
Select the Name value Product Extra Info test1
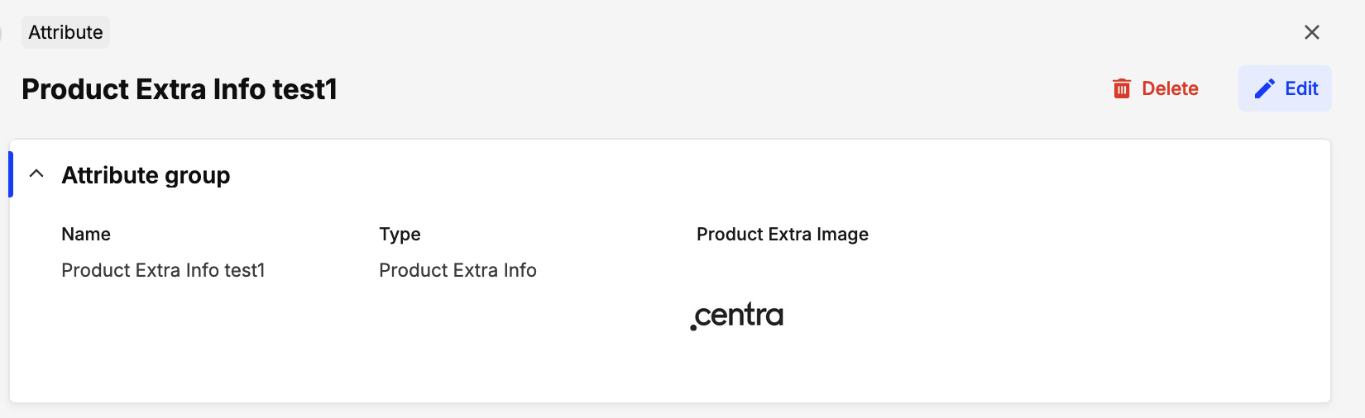pos(163,270)
